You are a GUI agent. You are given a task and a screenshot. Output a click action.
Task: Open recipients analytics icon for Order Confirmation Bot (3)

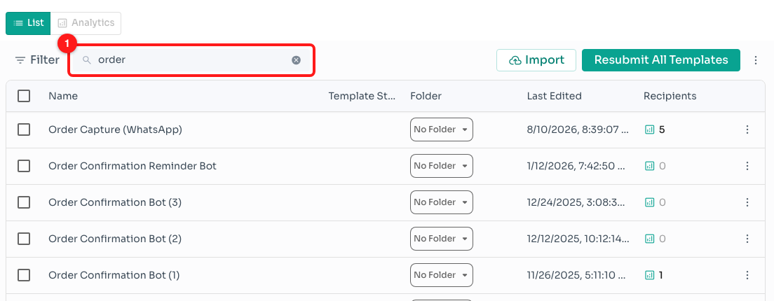point(650,202)
